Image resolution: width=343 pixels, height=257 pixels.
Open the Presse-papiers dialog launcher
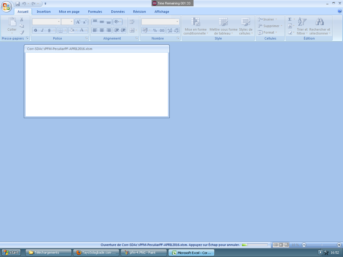[27, 38]
